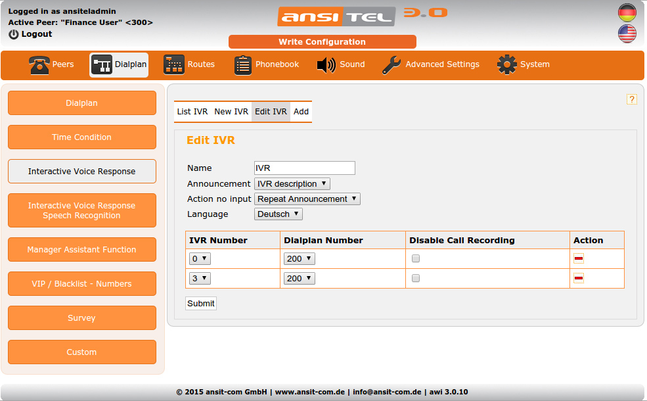Toggle Disable Call Recording for row 0
Image resolution: width=647 pixels, height=401 pixels.
(416, 259)
